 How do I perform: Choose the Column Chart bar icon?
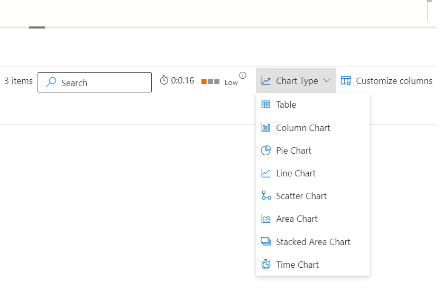(265, 128)
